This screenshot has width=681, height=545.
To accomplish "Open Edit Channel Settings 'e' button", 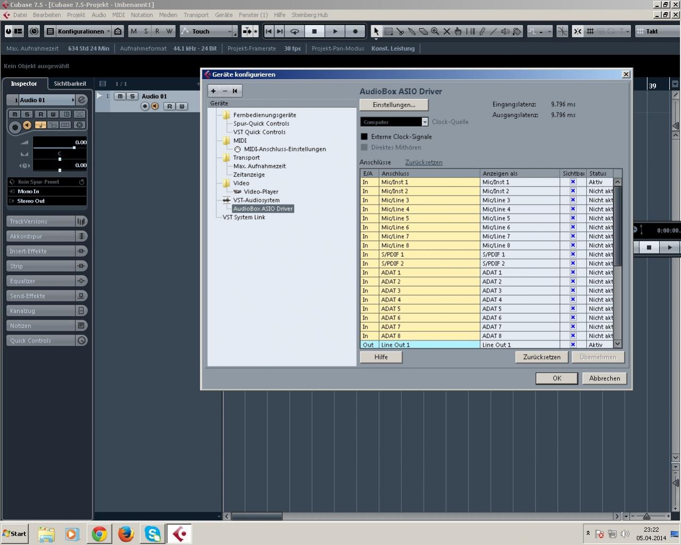I will click(81, 100).
